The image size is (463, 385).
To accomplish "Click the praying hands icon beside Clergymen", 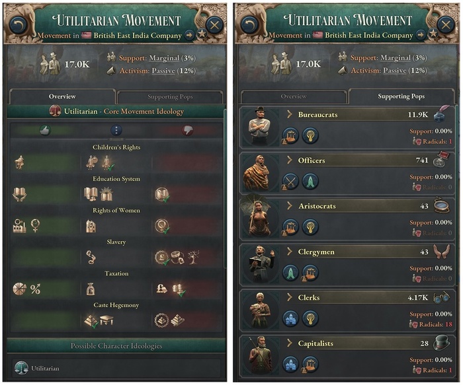I will click(441, 252).
